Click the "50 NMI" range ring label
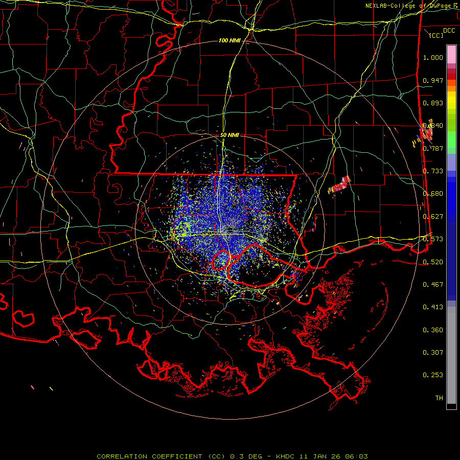Viewport: 460px width, 460px height. coord(229,135)
